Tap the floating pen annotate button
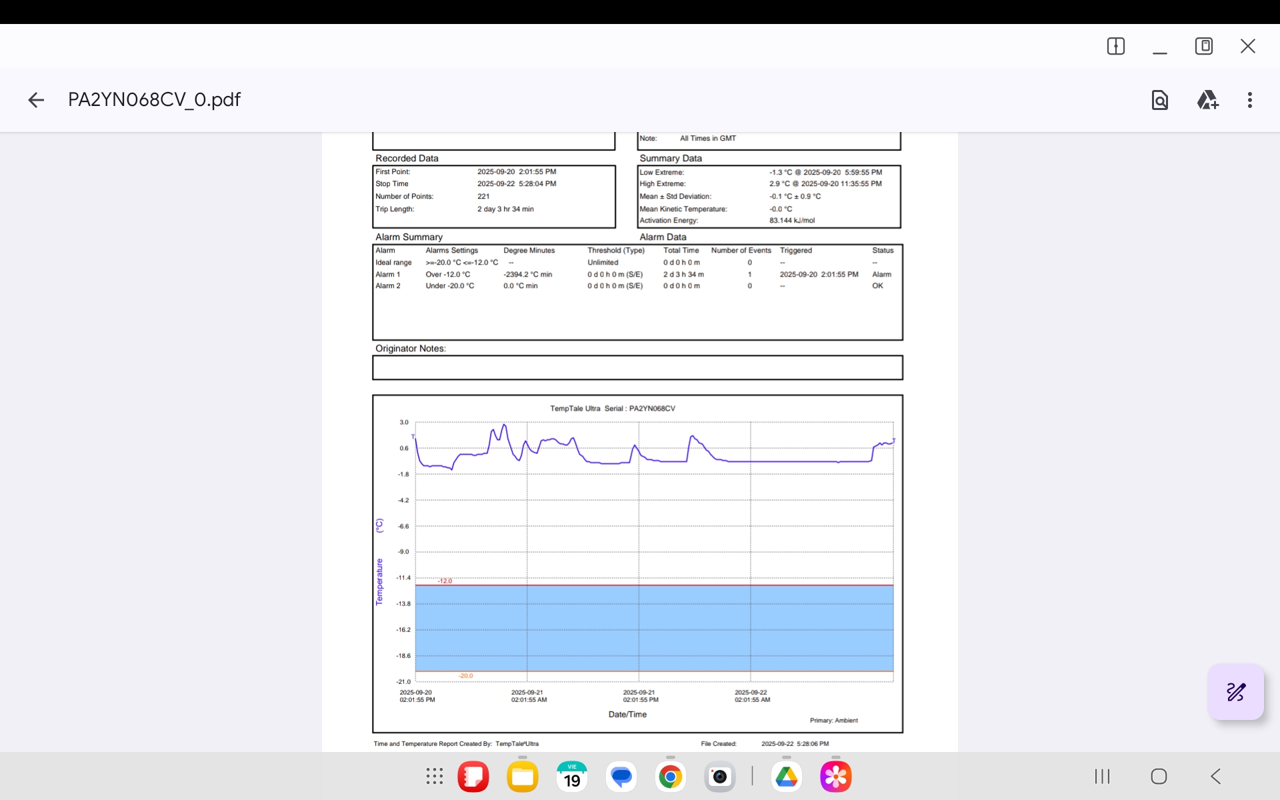Image resolution: width=1280 pixels, height=800 pixels. (x=1236, y=692)
